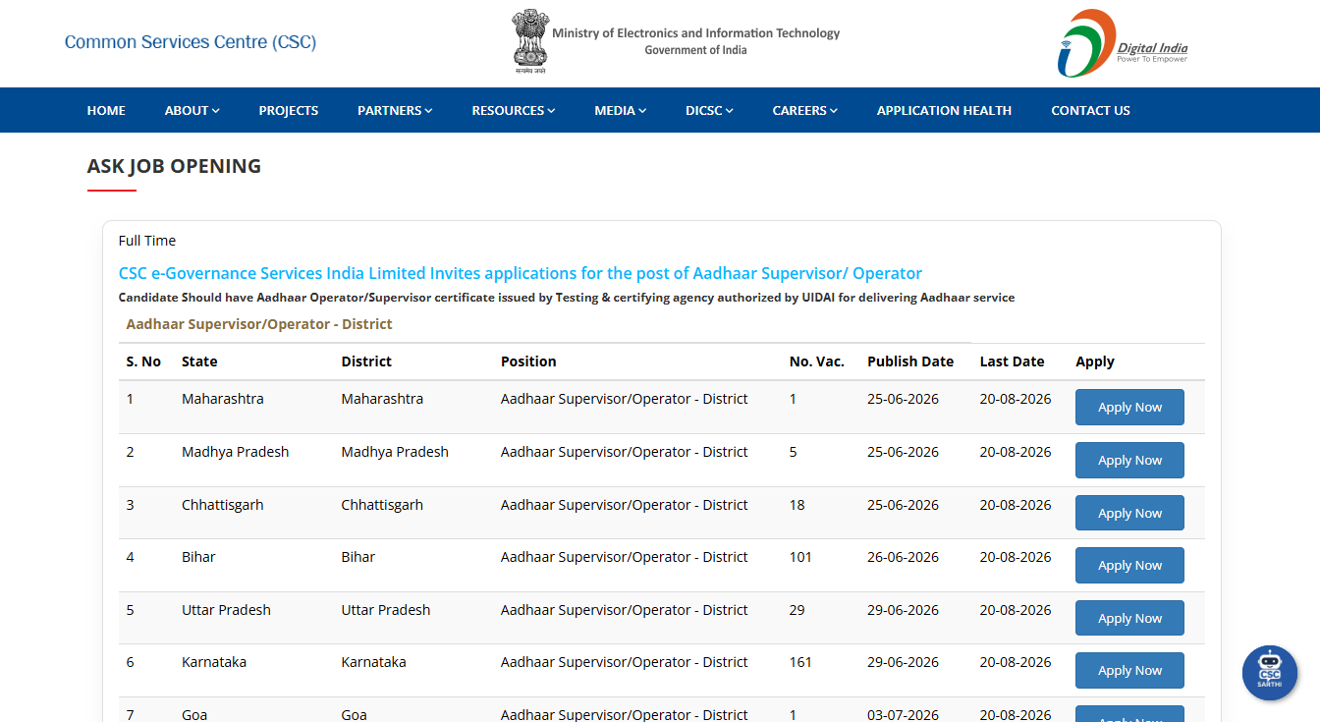Screen dimensions: 1320x722
Task: Expand the MEDIA dropdown menu
Action: pos(620,111)
